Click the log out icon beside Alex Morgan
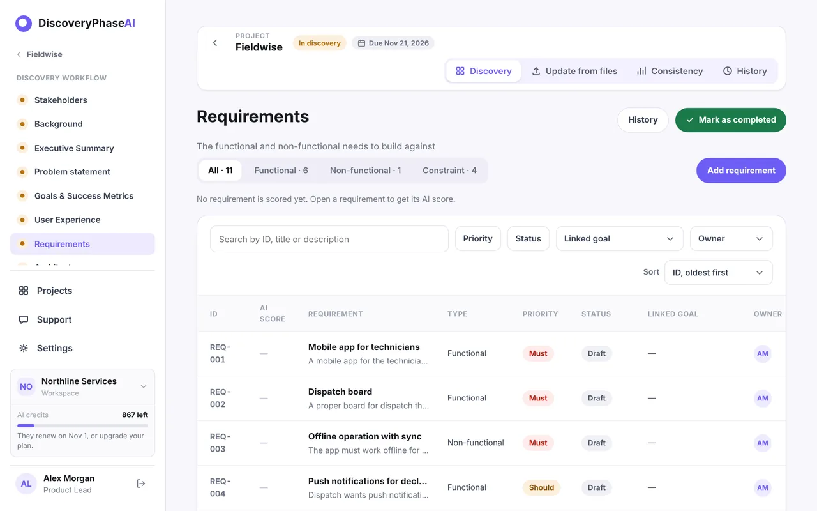Viewport: 817px width, 511px height. tap(141, 484)
